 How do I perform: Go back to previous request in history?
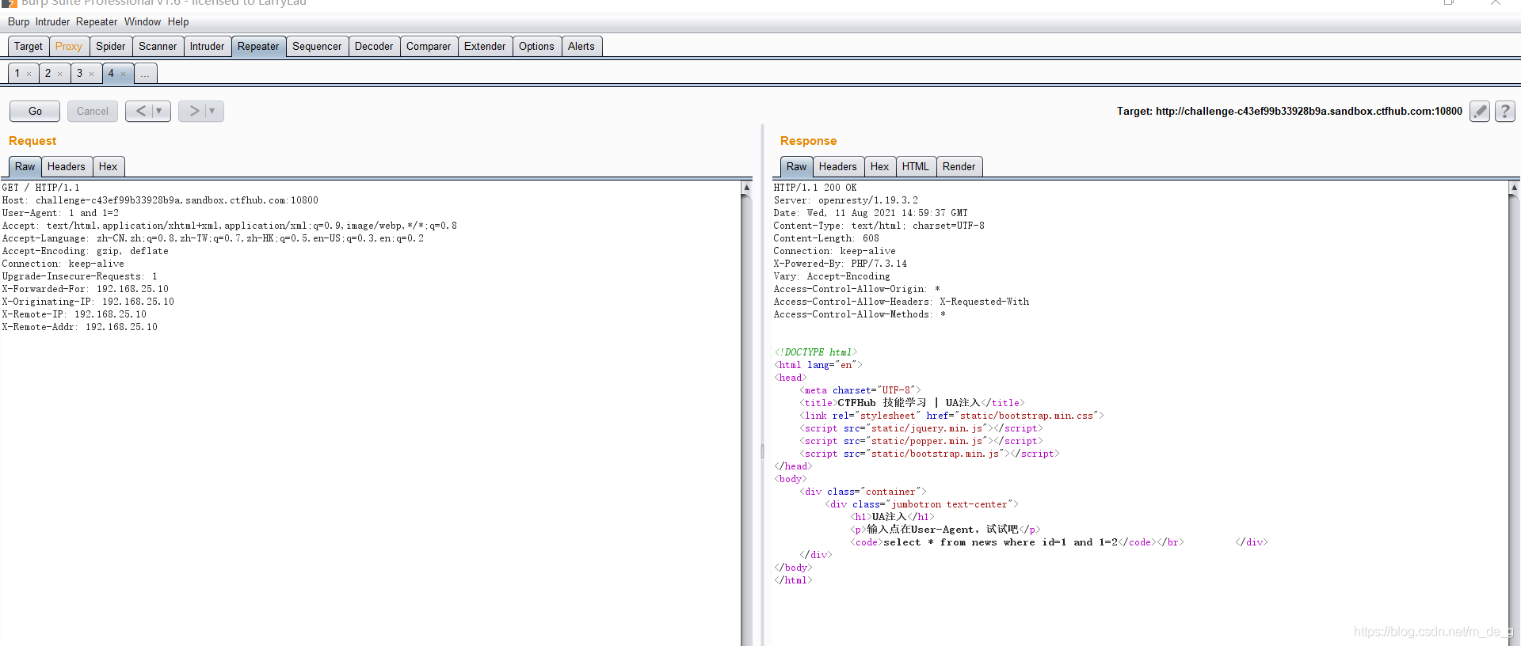(x=140, y=111)
